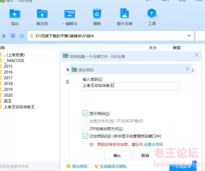Switch to the icon view mode button
The image size is (205, 171).
[x=13, y=36]
